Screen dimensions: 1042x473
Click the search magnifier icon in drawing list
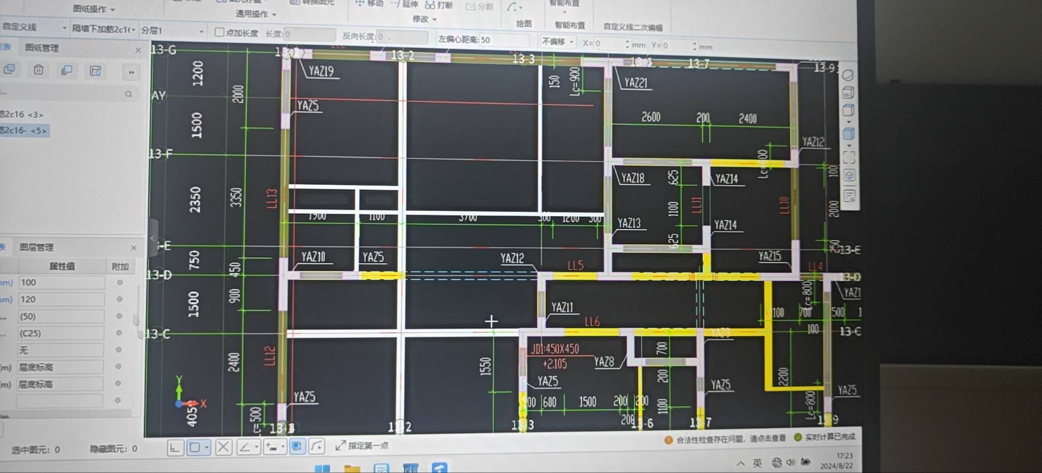tap(129, 94)
